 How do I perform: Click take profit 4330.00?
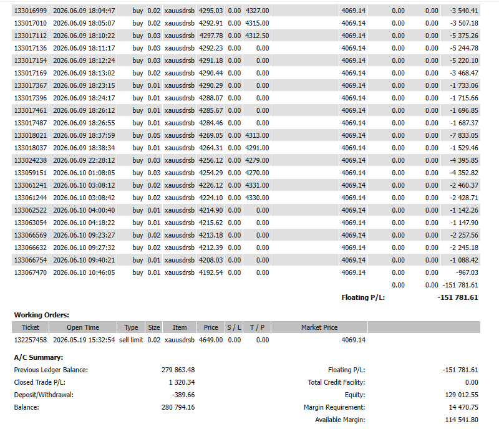[257, 198]
